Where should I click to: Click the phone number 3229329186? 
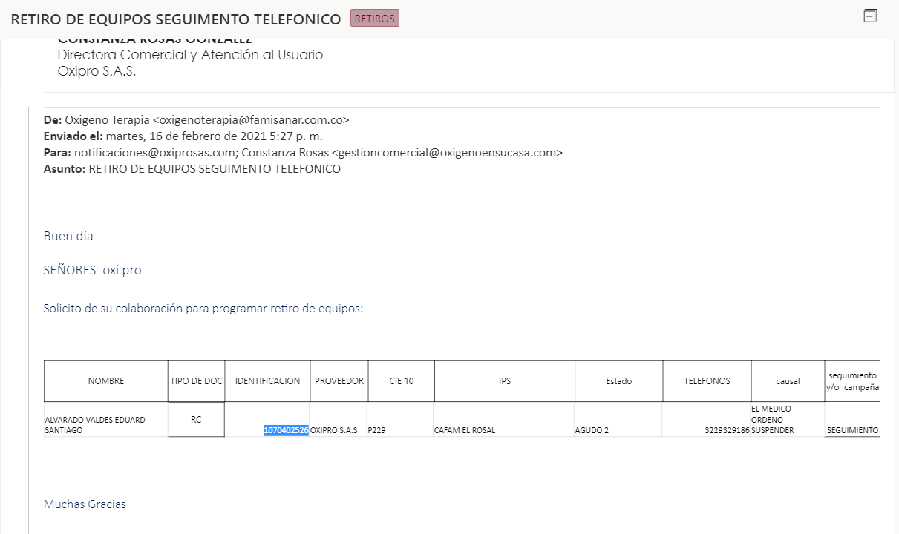(x=728, y=430)
